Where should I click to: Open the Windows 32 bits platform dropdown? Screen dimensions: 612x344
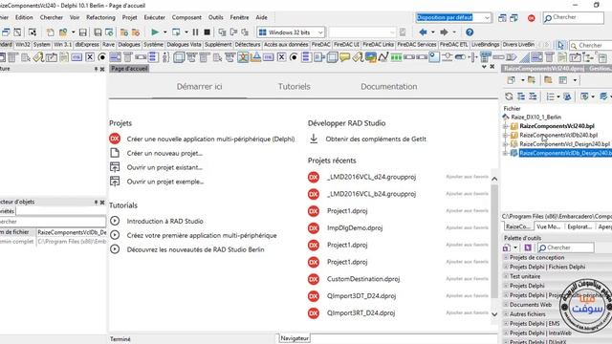tap(320, 32)
